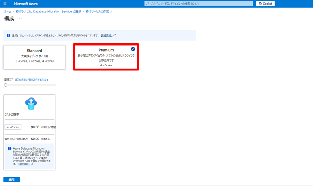Viewport: 313px width, 187px height.
Task: Click the Copilot button in the header
Action: [x=265, y=4]
